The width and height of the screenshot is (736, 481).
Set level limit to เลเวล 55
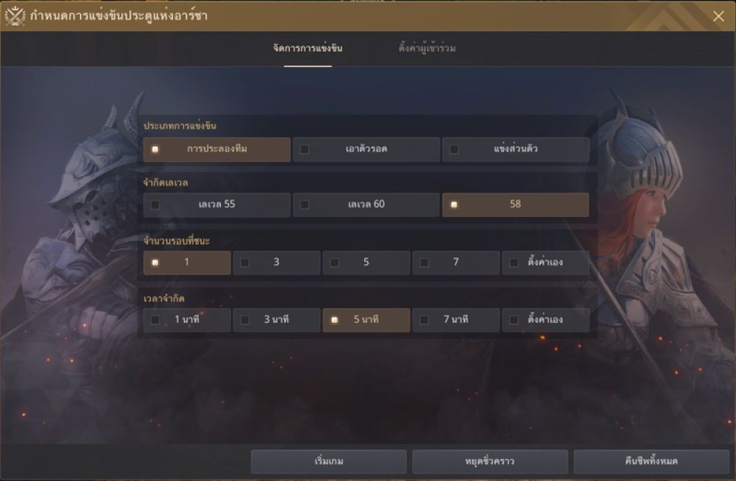pos(217,204)
